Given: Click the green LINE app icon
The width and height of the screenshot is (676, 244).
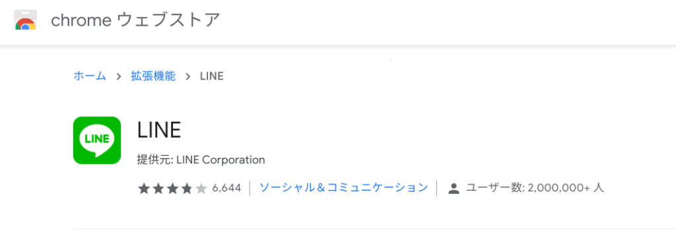Looking at the screenshot, I should [97, 141].
